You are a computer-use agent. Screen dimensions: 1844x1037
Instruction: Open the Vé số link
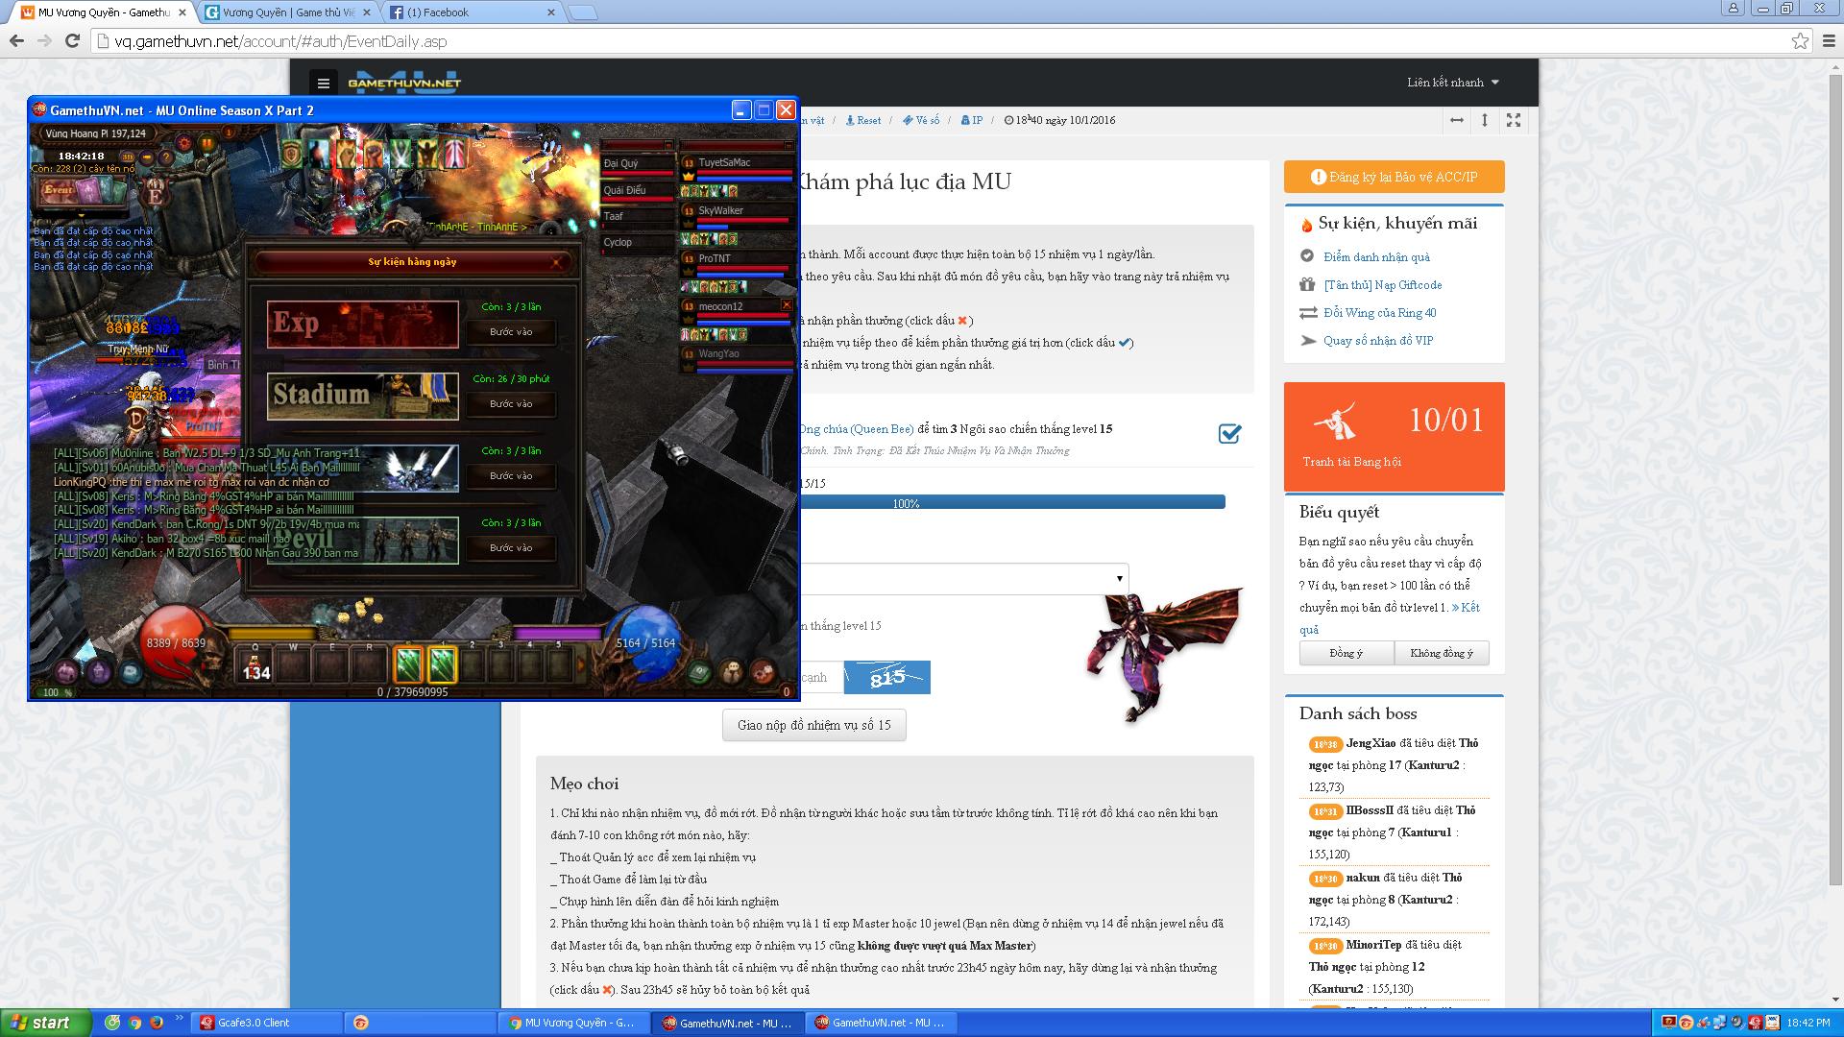(922, 121)
